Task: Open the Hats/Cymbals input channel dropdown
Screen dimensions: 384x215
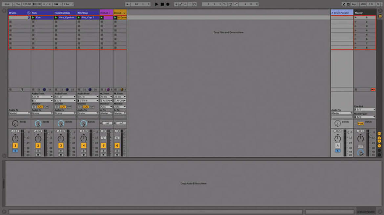Action: (x=65, y=101)
